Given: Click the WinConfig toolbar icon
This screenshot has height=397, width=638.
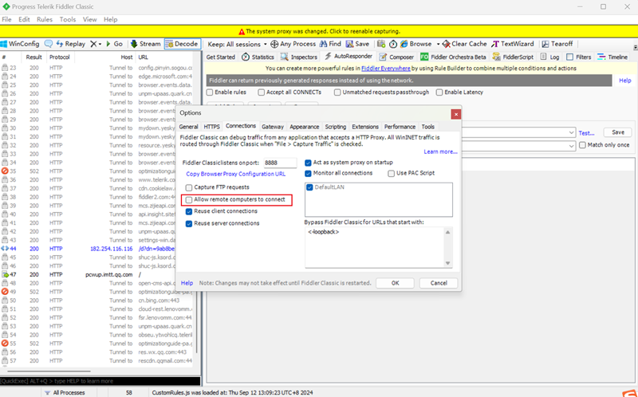Looking at the screenshot, I should [5, 44].
